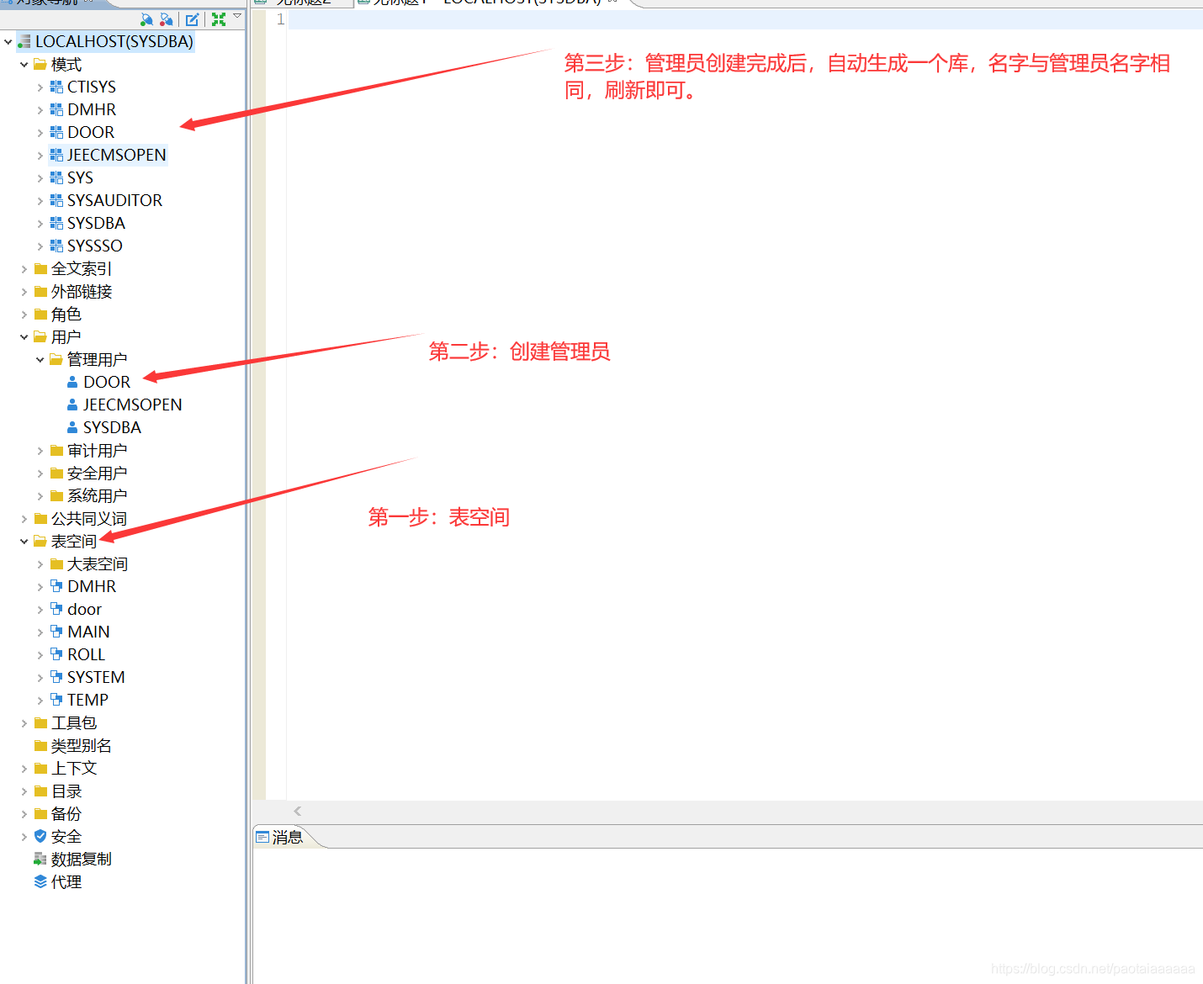Click the MAIN tablespace icon
The height and width of the screenshot is (984, 1203).
56,632
